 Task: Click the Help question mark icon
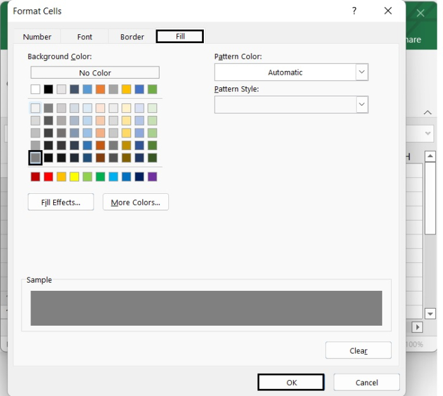[x=354, y=11]
